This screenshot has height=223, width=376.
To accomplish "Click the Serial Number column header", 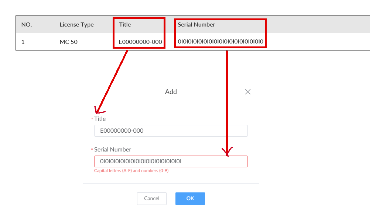I will [x=196, y=25].
